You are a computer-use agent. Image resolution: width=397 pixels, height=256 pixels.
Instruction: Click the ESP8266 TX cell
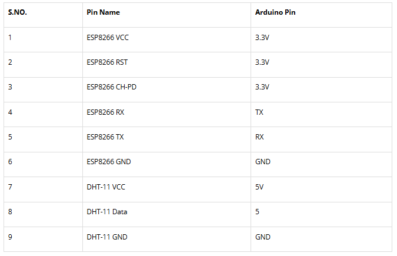tap(105, 137)
